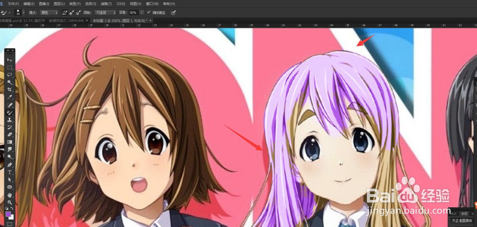
Task: Toggle Quick Mask mode
Action: 10,224
